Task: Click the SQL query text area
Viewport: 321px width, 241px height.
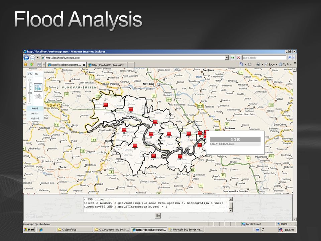Action: click(x=156, y=205)
